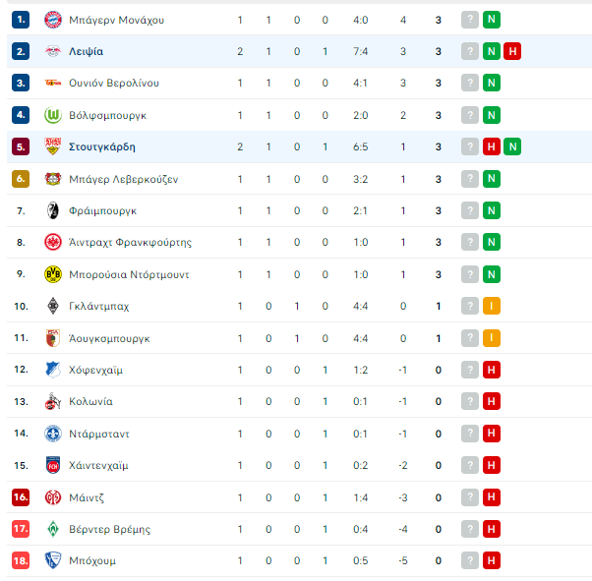Click the Bayern Munich club logo
Viewport: 592px width, 581px height.
point(53,20)
